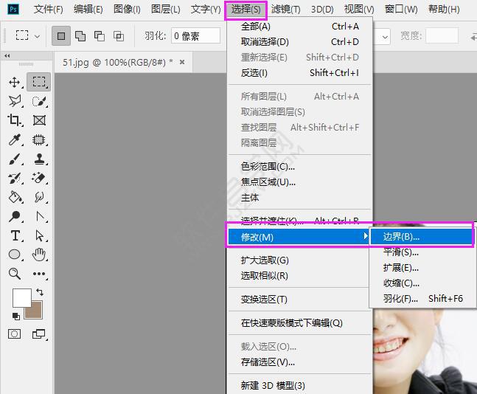Select the Quick Selection tool
Viewport: 477px width, 394px height.
pos(39,101)
